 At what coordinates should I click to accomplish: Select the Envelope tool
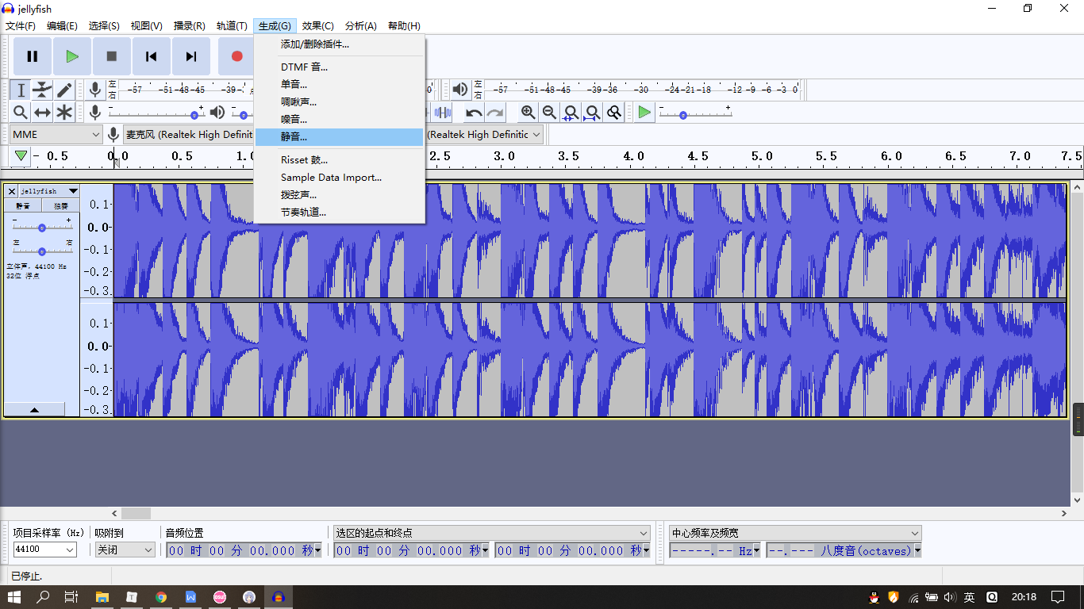pyautogui.click(x=42, y=90)
